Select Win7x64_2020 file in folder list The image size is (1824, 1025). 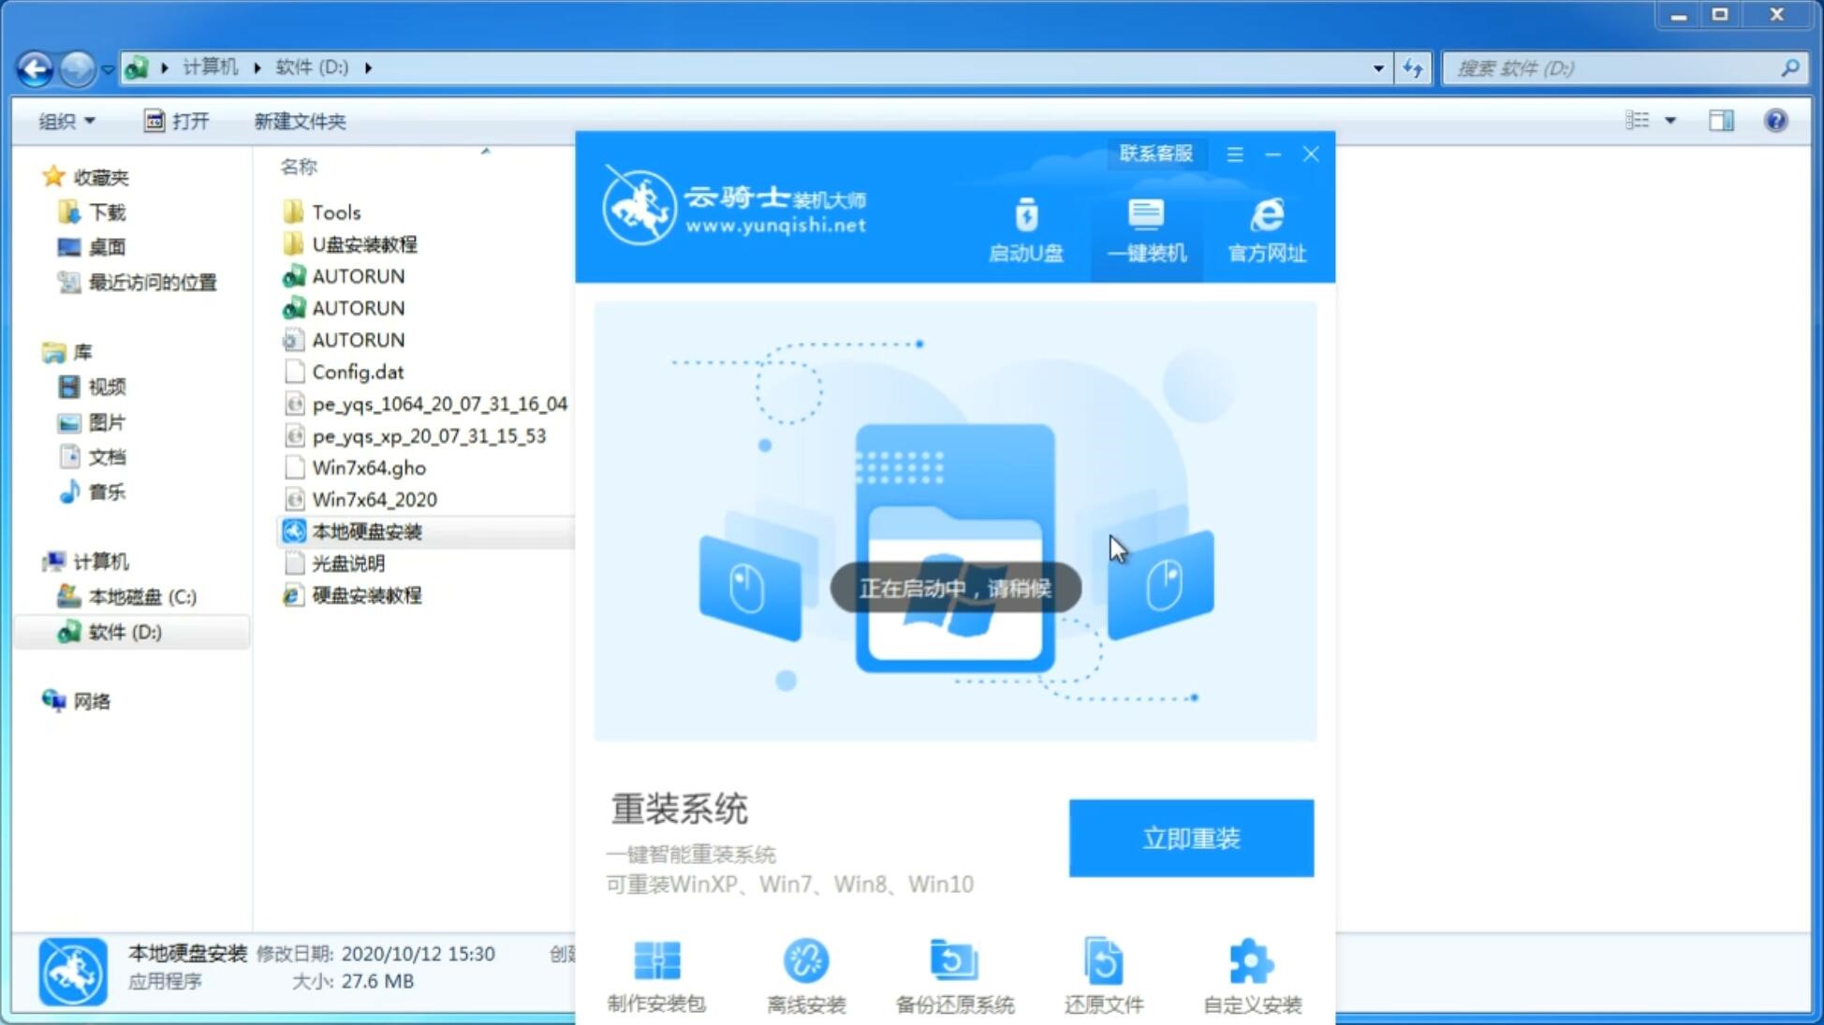[374, 499]
